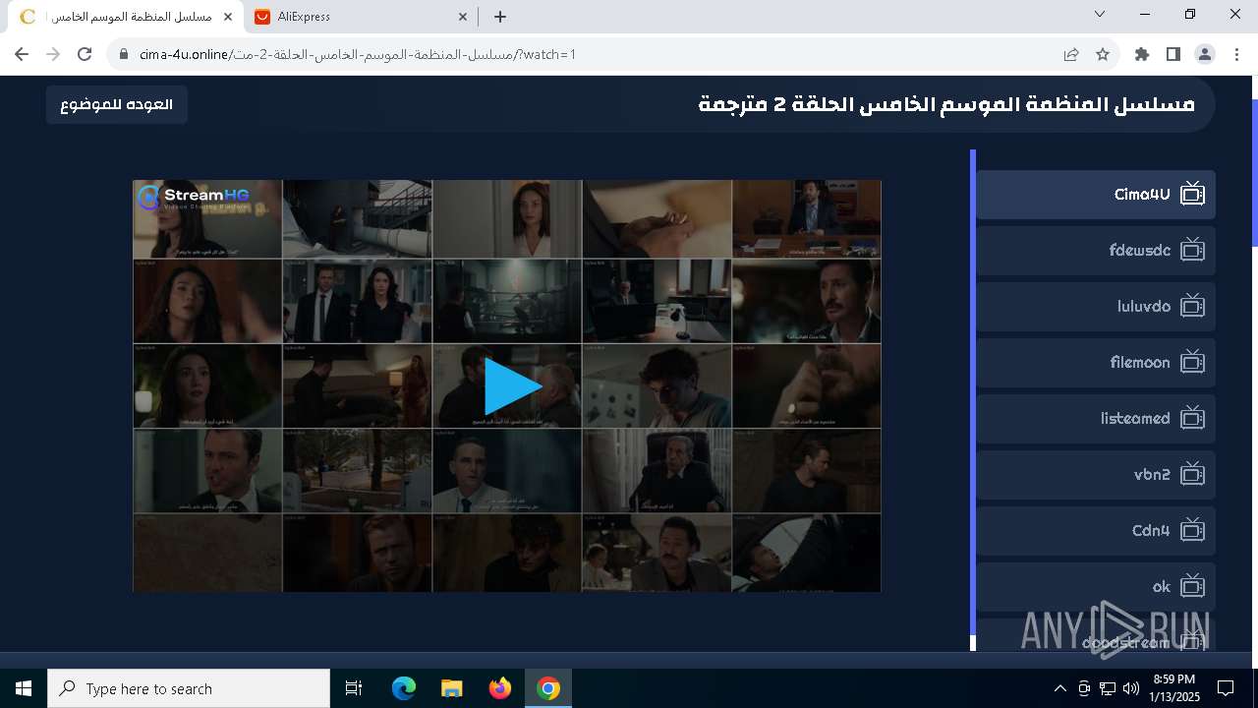The height and width of the screenshot is (708, 1258).
Task: Launch Microsoft Edge from the taskbar
Action: 404,688
